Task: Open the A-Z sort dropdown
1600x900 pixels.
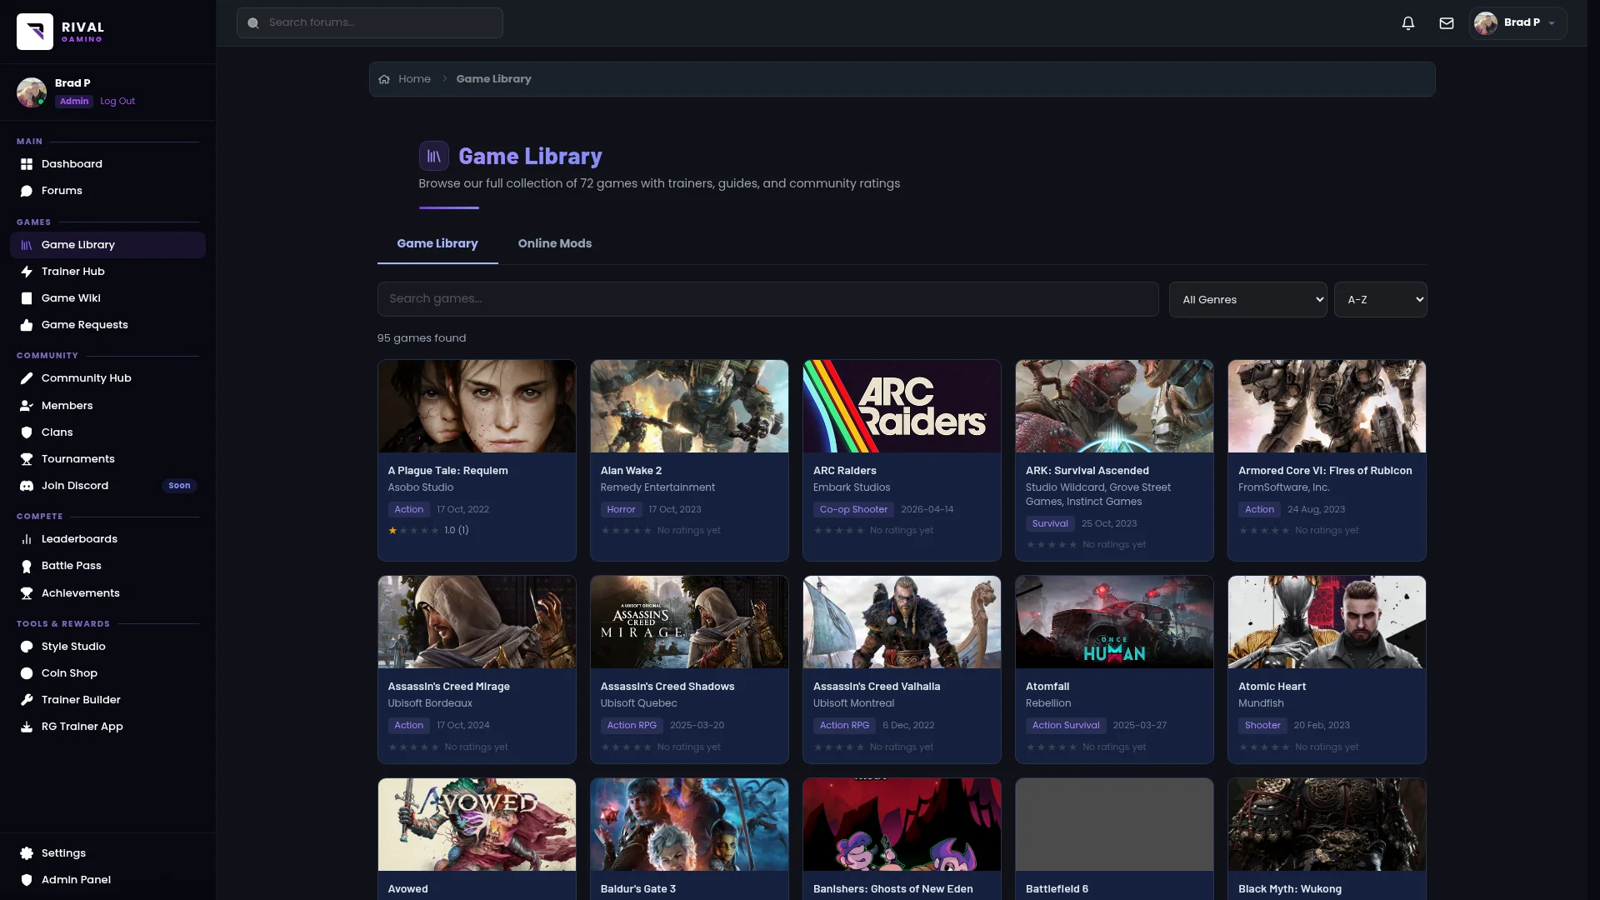Action: [x=1380, y=300]
